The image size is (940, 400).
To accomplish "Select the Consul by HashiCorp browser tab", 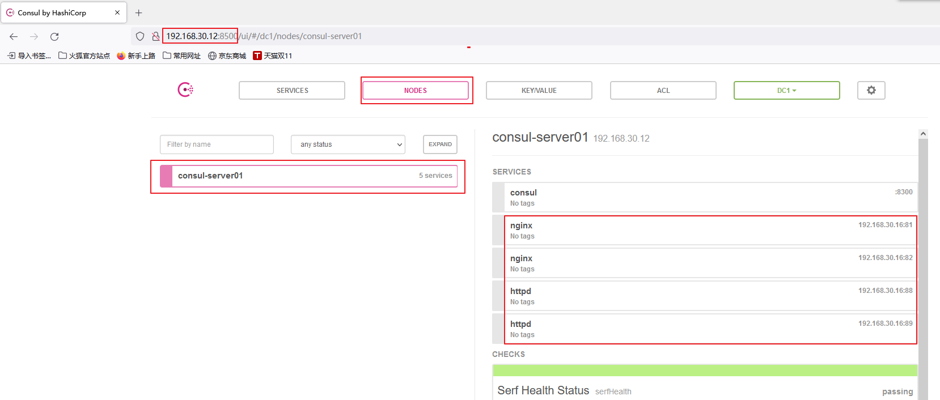I will click(x=63, y=12).
